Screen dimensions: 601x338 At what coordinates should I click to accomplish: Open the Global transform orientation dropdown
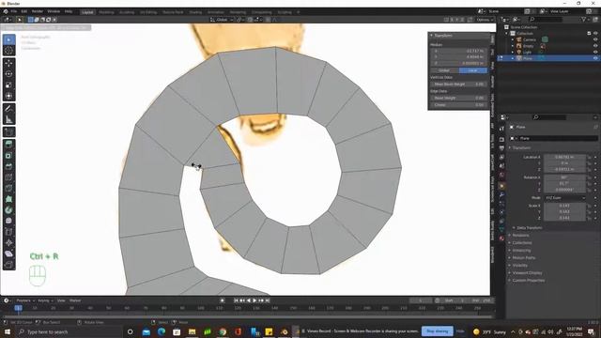click(x=222, y=20)
